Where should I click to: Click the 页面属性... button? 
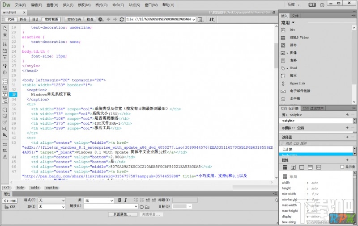123,214
